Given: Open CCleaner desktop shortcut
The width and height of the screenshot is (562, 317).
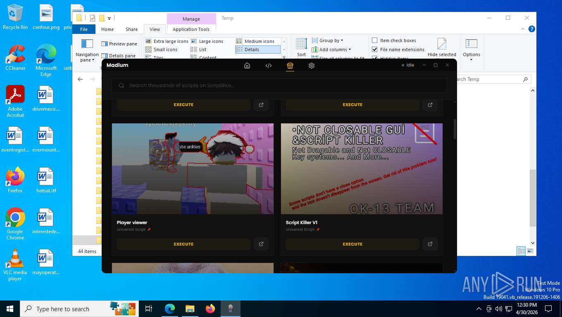Looking at the screenshot, I should tap(15, 58).
